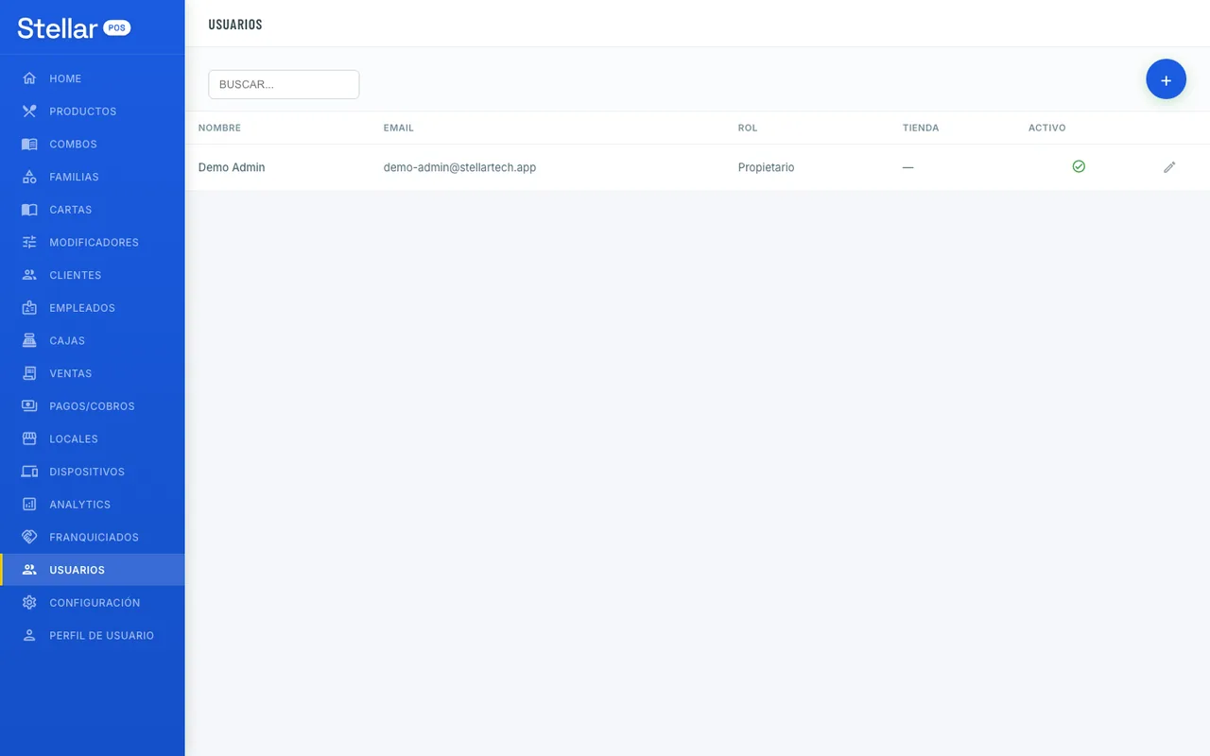Image resolution: width=1210 pixels, height=756 pixels.
Task: Go to Analytics
Action: coord(93,505)
